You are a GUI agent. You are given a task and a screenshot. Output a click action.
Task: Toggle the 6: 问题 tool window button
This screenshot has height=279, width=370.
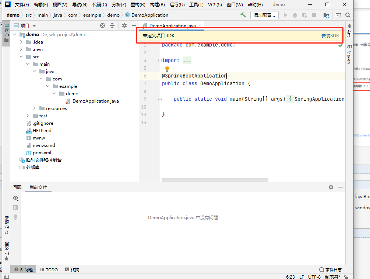click(x=24, y=269)
